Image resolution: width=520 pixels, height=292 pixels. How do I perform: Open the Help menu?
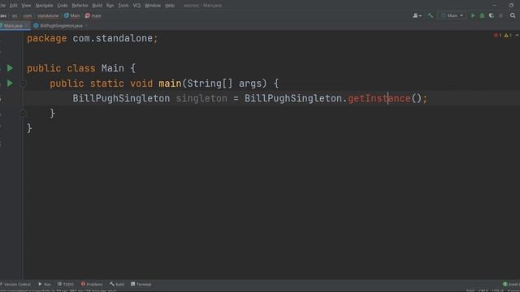coord(170,6)
